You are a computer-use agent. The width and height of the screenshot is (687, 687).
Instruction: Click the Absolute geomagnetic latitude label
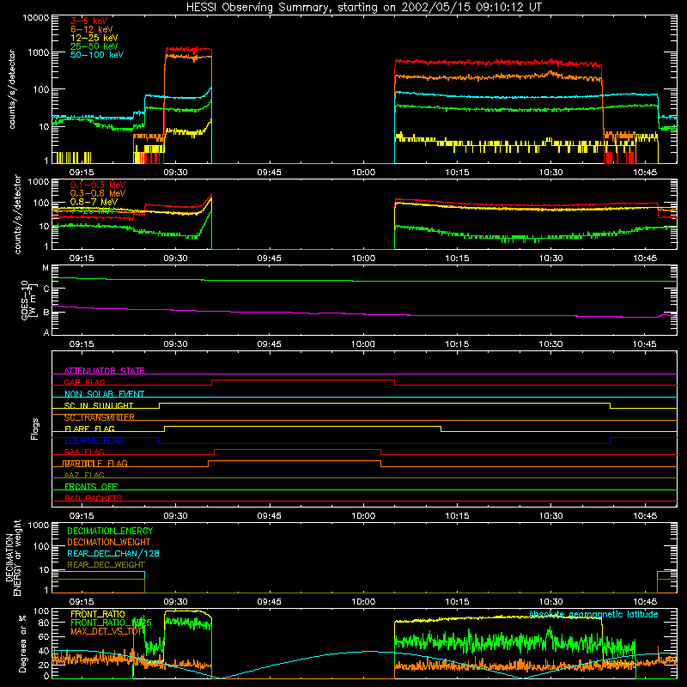[593, 614]
